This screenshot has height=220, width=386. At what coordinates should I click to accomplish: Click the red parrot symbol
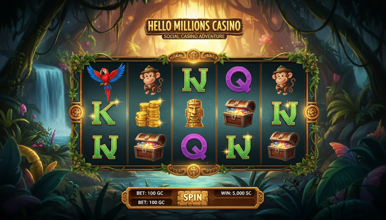click(106, 81)
